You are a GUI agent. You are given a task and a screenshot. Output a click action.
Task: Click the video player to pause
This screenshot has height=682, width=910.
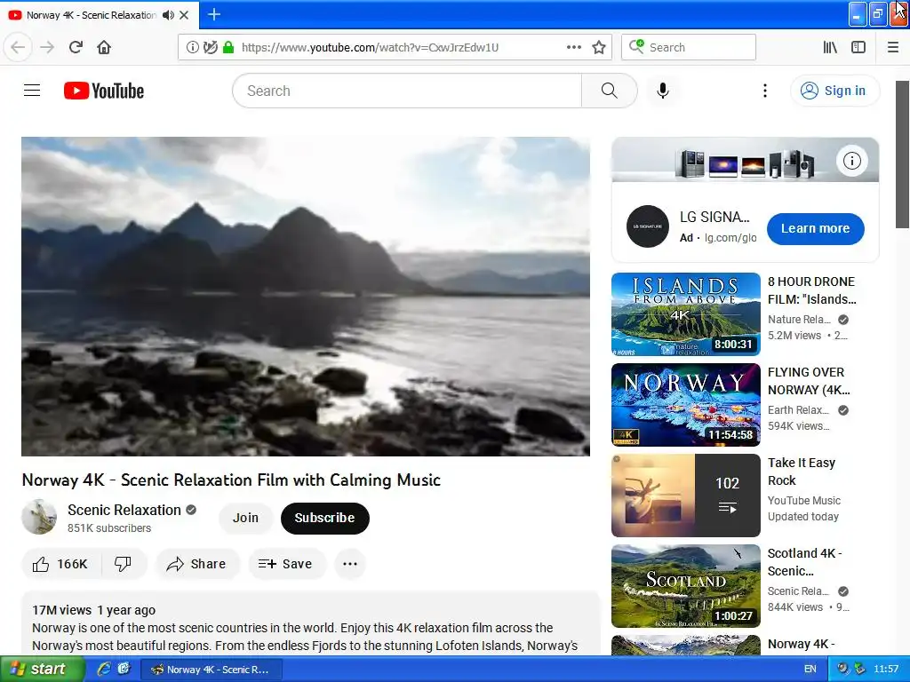[306, 297]
